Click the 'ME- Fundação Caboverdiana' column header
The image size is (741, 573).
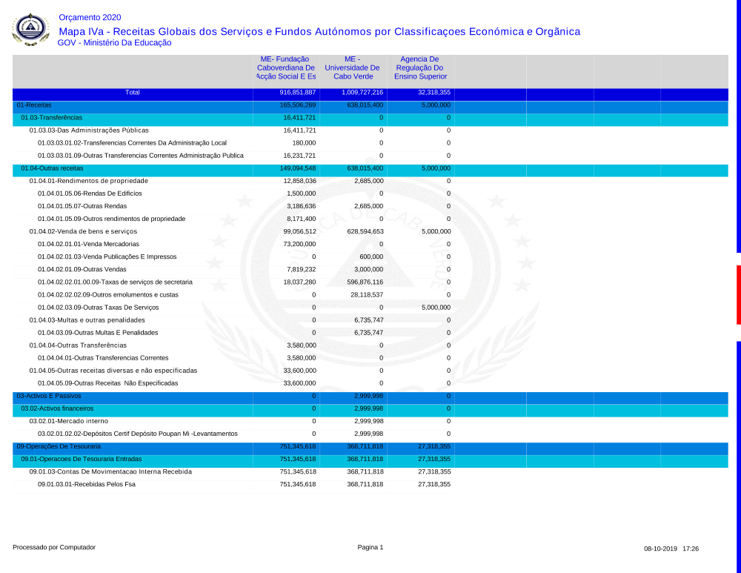tap(286, 67)
